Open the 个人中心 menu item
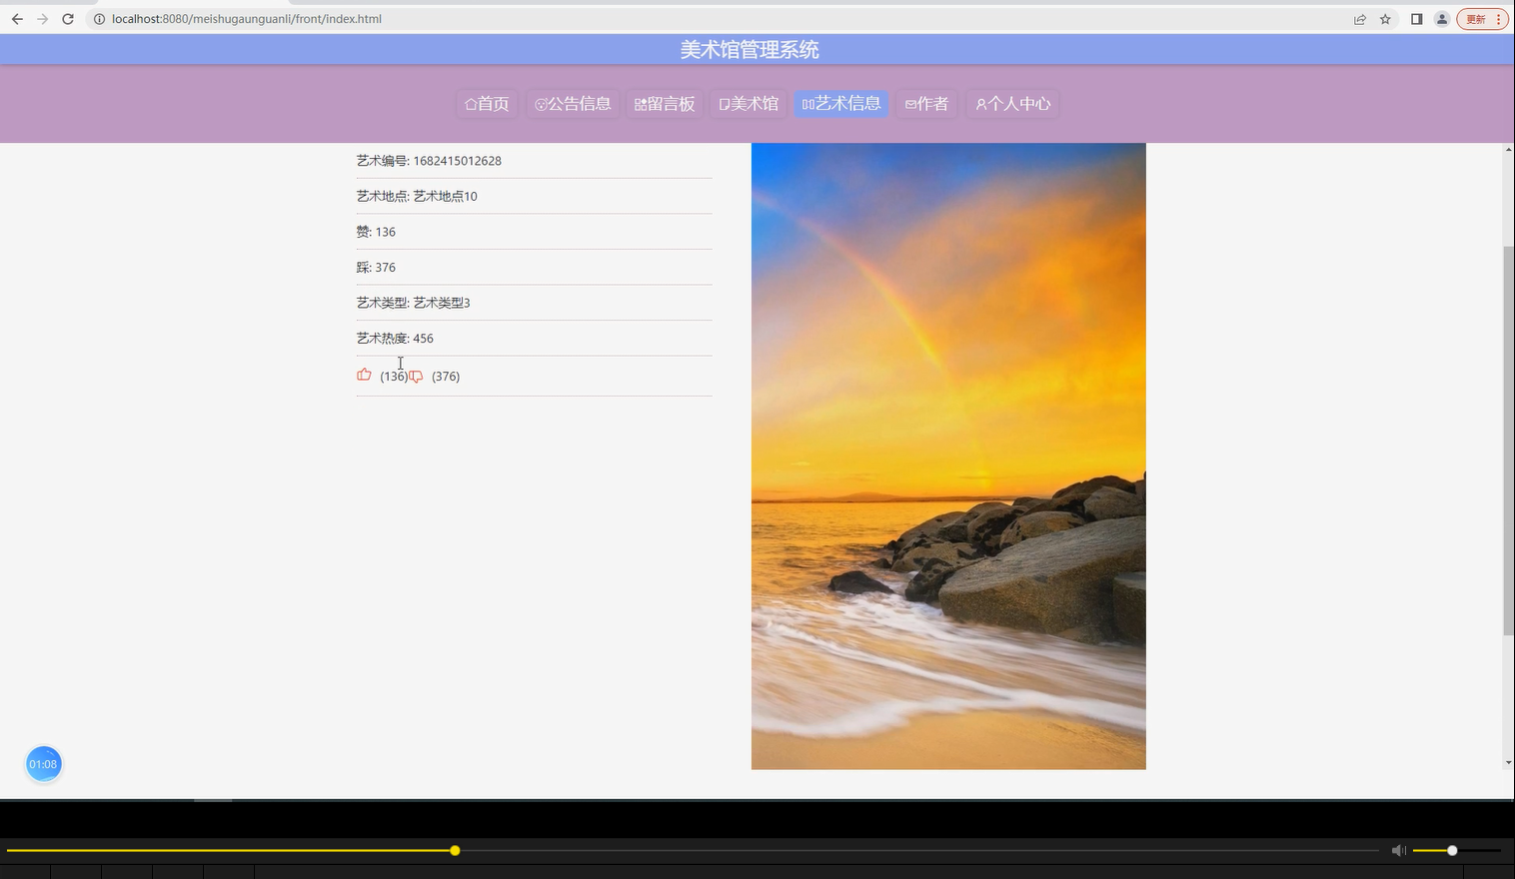This screenshot has height=879, width=1515. point(1012,104)
